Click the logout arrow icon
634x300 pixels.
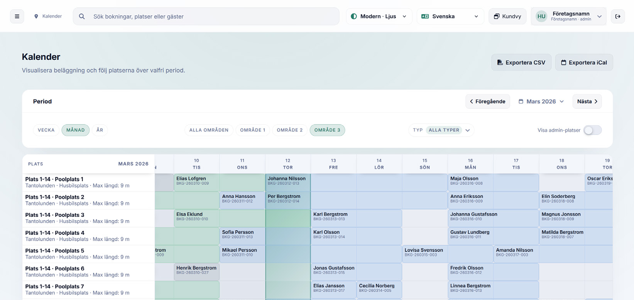click(x=617, y=16)
